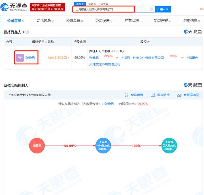Open the 历史信息 tab
Screen dimensions: 204x195
[x=192, y=21]
